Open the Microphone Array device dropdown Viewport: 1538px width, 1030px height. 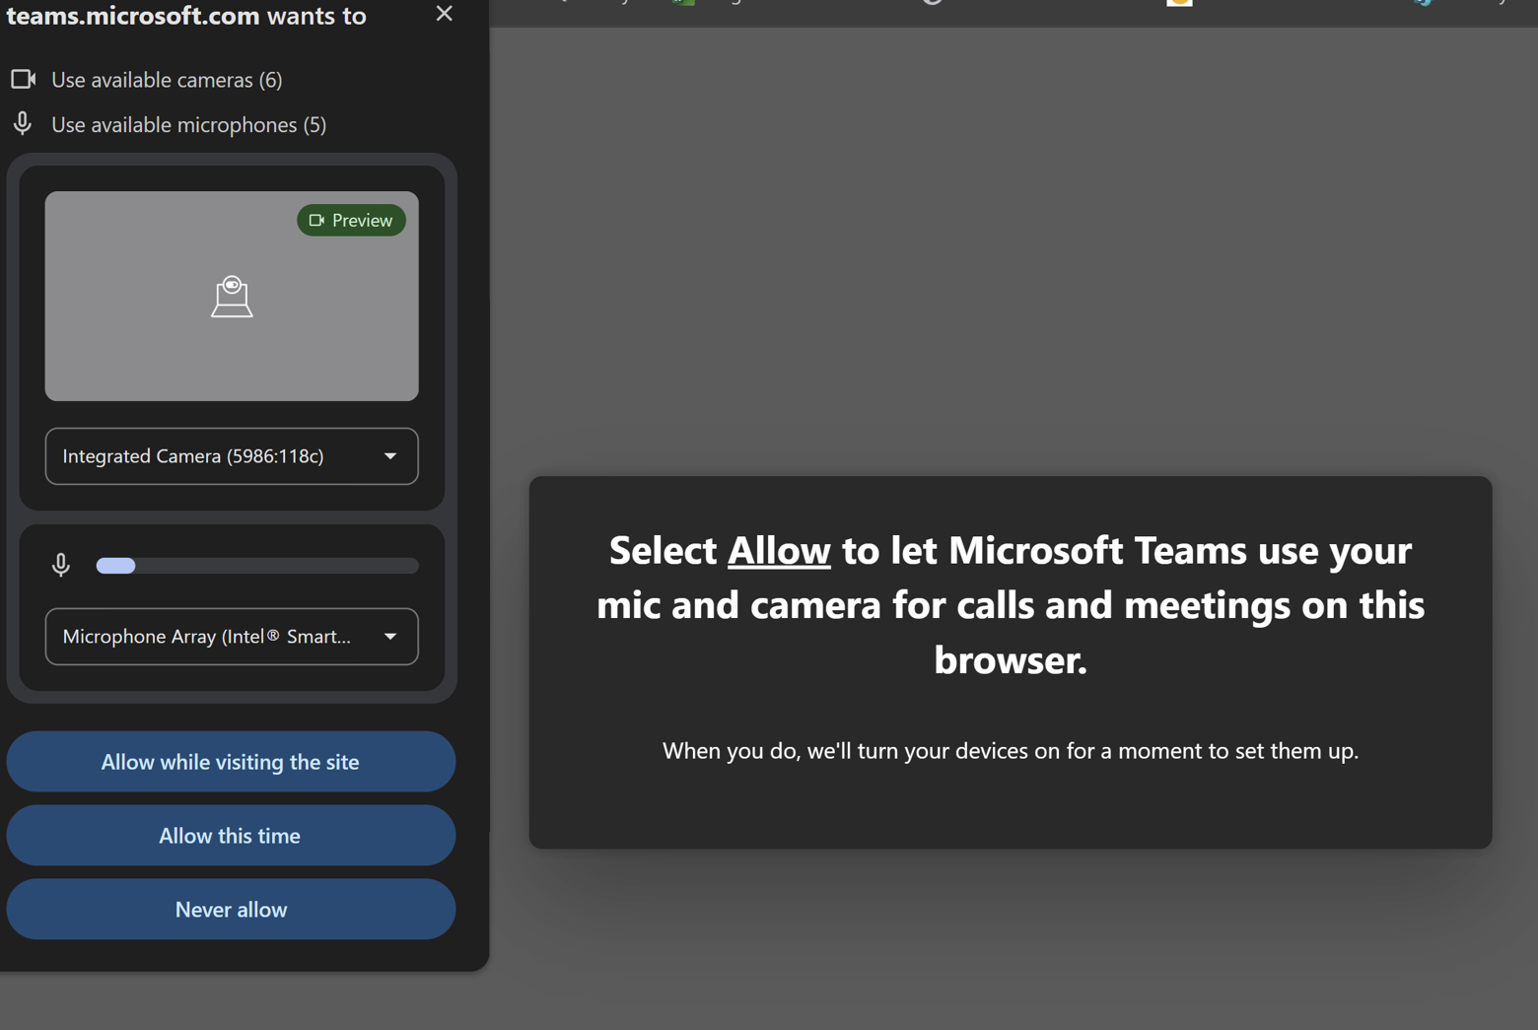click(x=232, y=636)
